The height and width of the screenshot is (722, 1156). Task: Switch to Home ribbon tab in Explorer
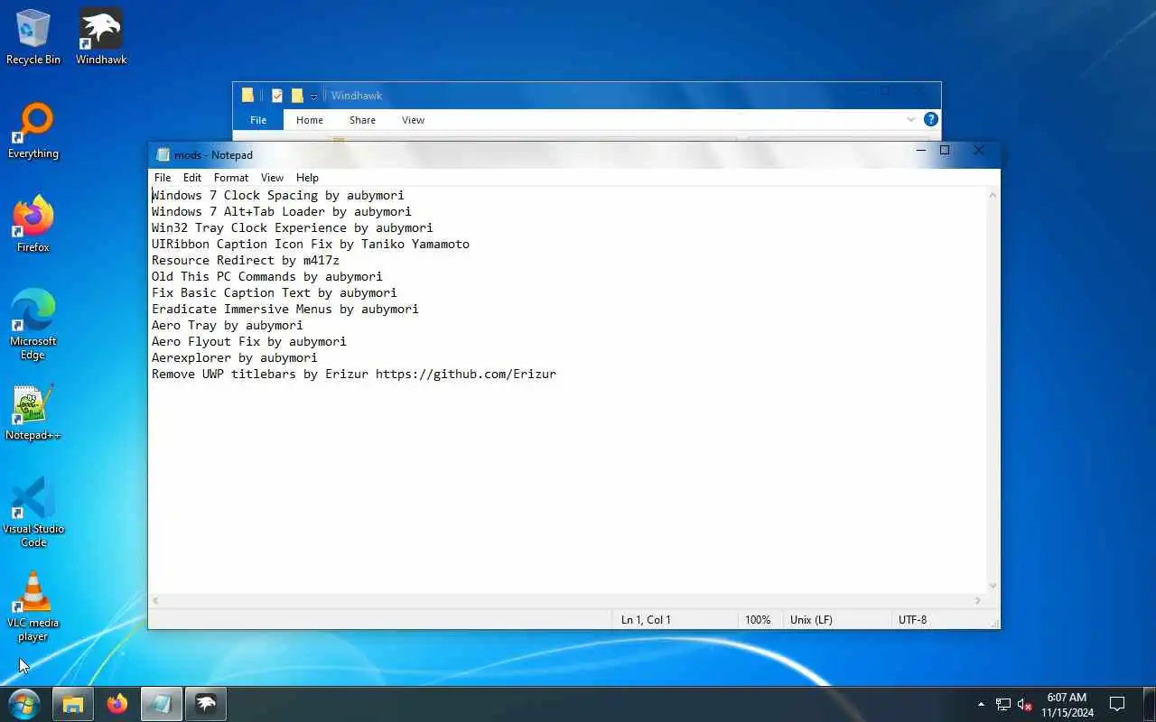pyautogui.click(x=310, y=120)
